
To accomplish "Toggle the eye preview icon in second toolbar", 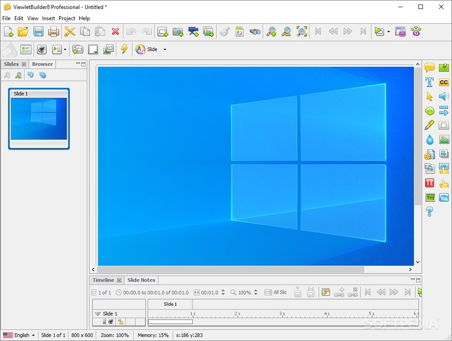I will pyautogui.click(x=42, y=50).
